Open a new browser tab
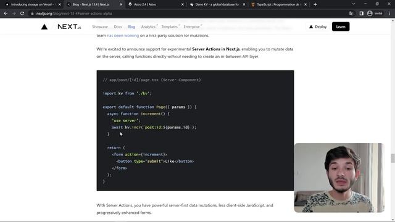Screen dimensions: 395x222 [315, 4]
